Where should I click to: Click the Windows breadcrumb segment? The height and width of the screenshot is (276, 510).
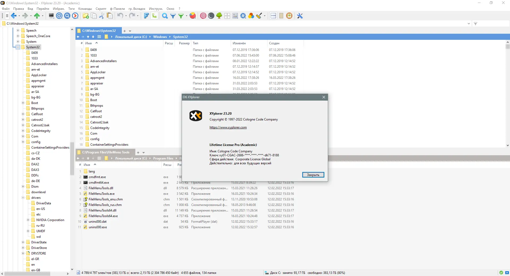pyautogui.click(x=160, y=37)
